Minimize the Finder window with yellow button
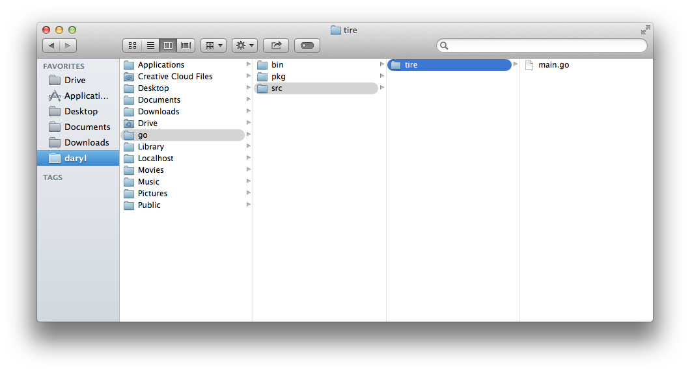The height and width of the screenshot is (373, 690). click(x=59, y=30)
